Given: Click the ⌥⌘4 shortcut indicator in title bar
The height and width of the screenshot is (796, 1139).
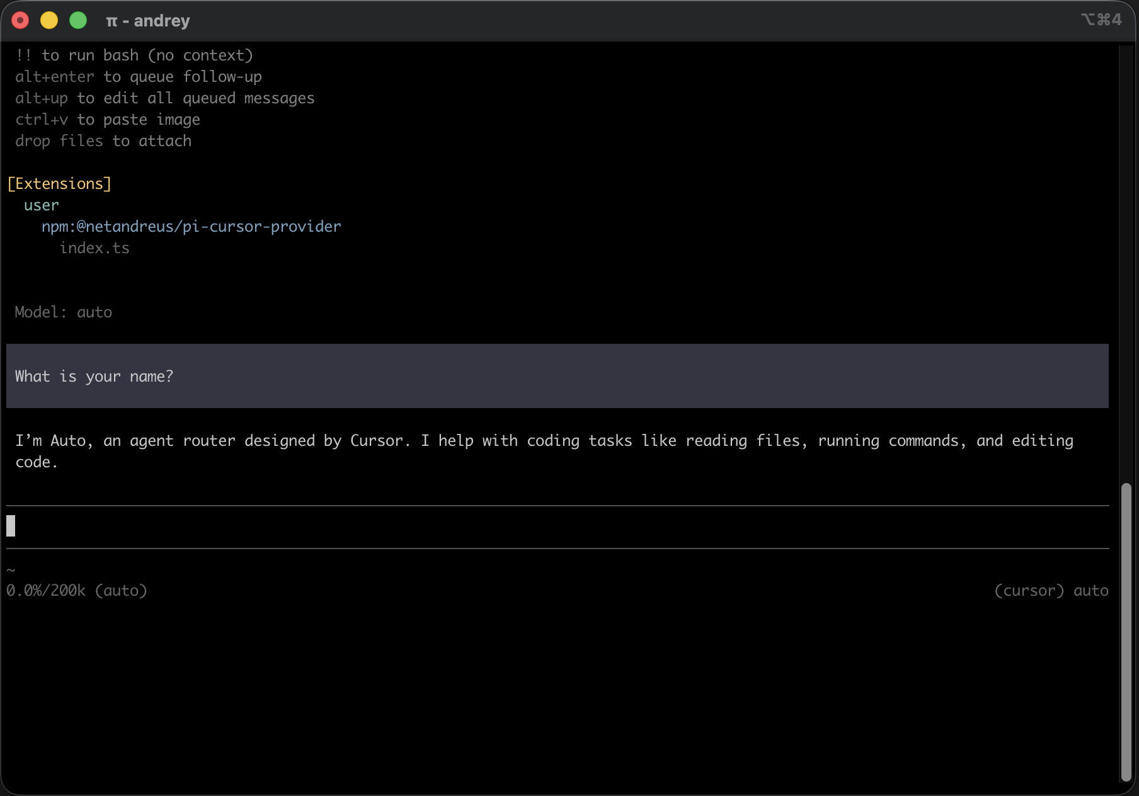Looking at the screenshot, I should 1101,20.
